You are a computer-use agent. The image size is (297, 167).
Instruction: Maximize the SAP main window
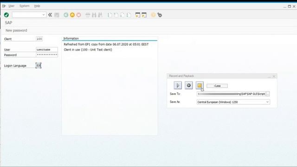(289, 6)
